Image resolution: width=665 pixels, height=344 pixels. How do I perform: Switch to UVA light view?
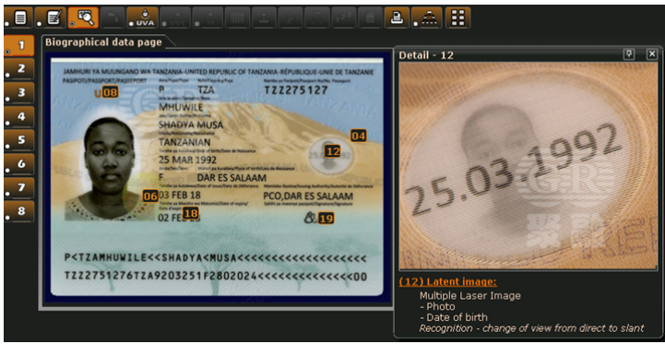click(142, 18)
